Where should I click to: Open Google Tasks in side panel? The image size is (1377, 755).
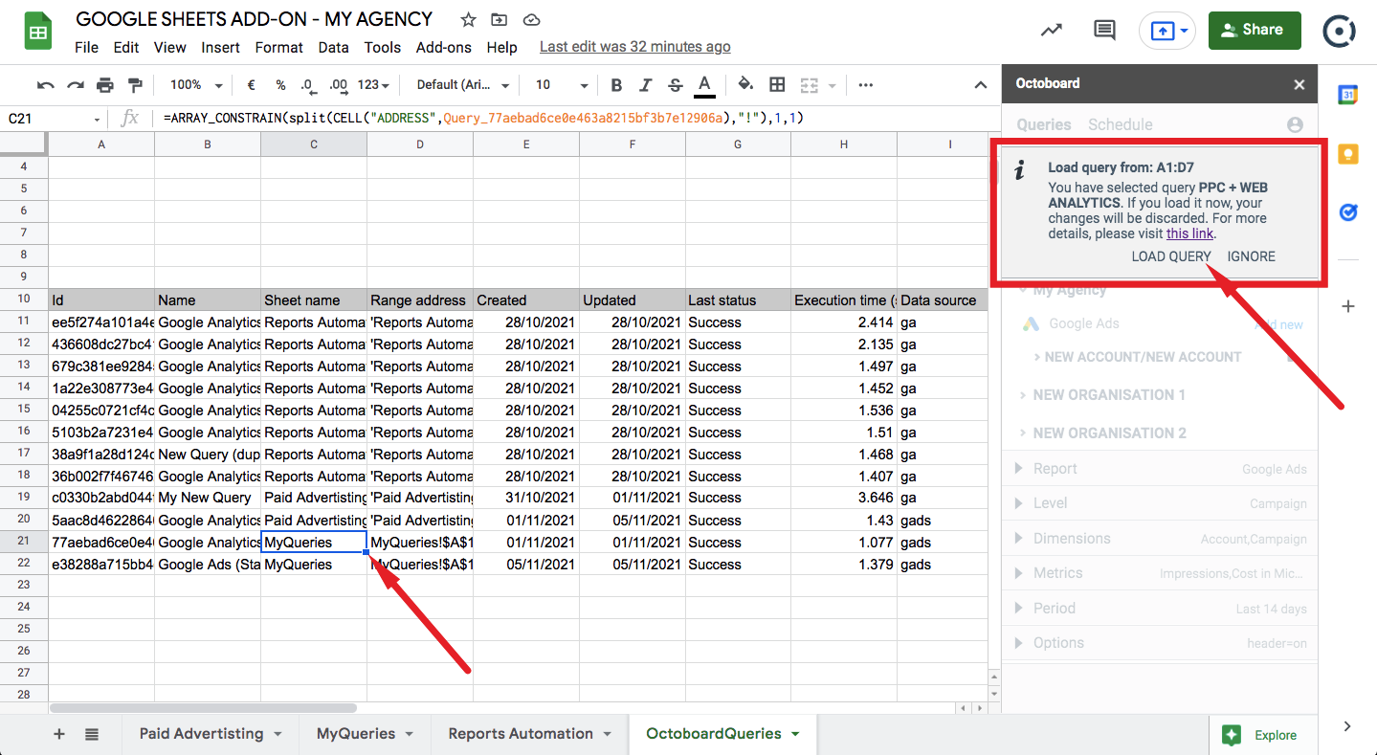[x=1348, y=212]
